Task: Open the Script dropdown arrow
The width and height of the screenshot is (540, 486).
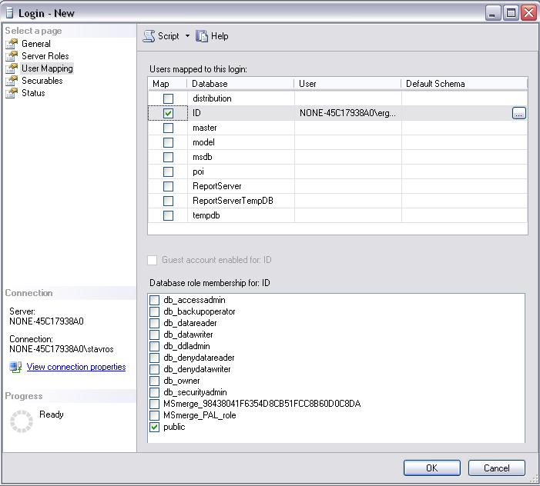Action: [187, 35]
